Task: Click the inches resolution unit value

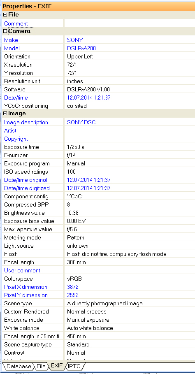Action: [75, 81]
